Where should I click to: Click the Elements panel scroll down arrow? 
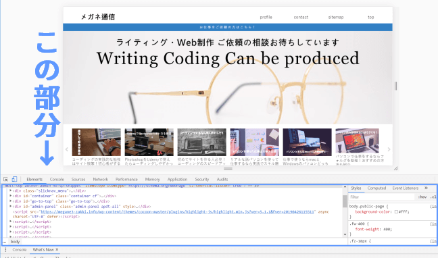coord(345,234)
